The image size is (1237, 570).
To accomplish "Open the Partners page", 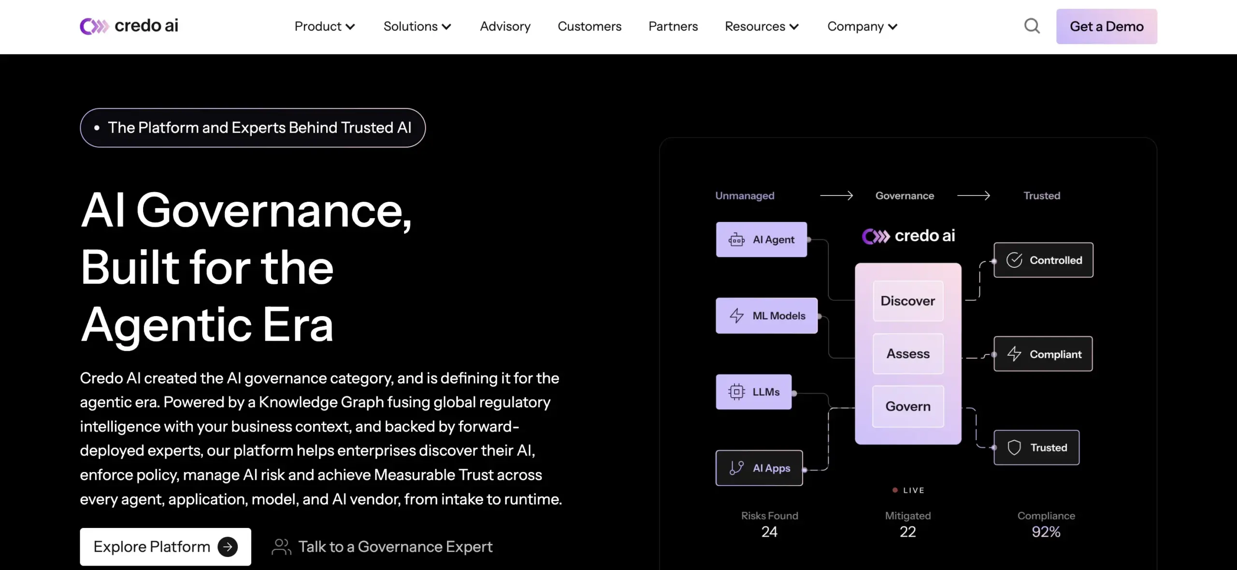I will pos(673,27).
